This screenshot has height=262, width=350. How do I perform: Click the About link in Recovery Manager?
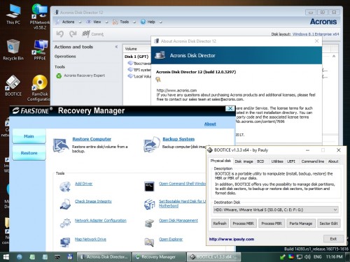click(210, 124)
